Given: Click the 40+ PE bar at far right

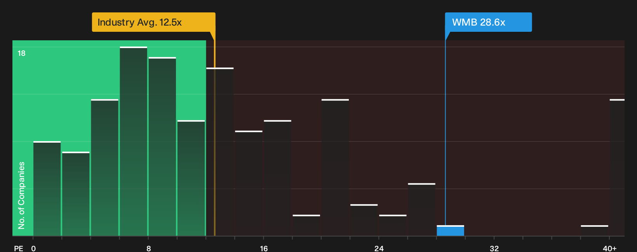Looking at the screenshot, I should point(617,167).
